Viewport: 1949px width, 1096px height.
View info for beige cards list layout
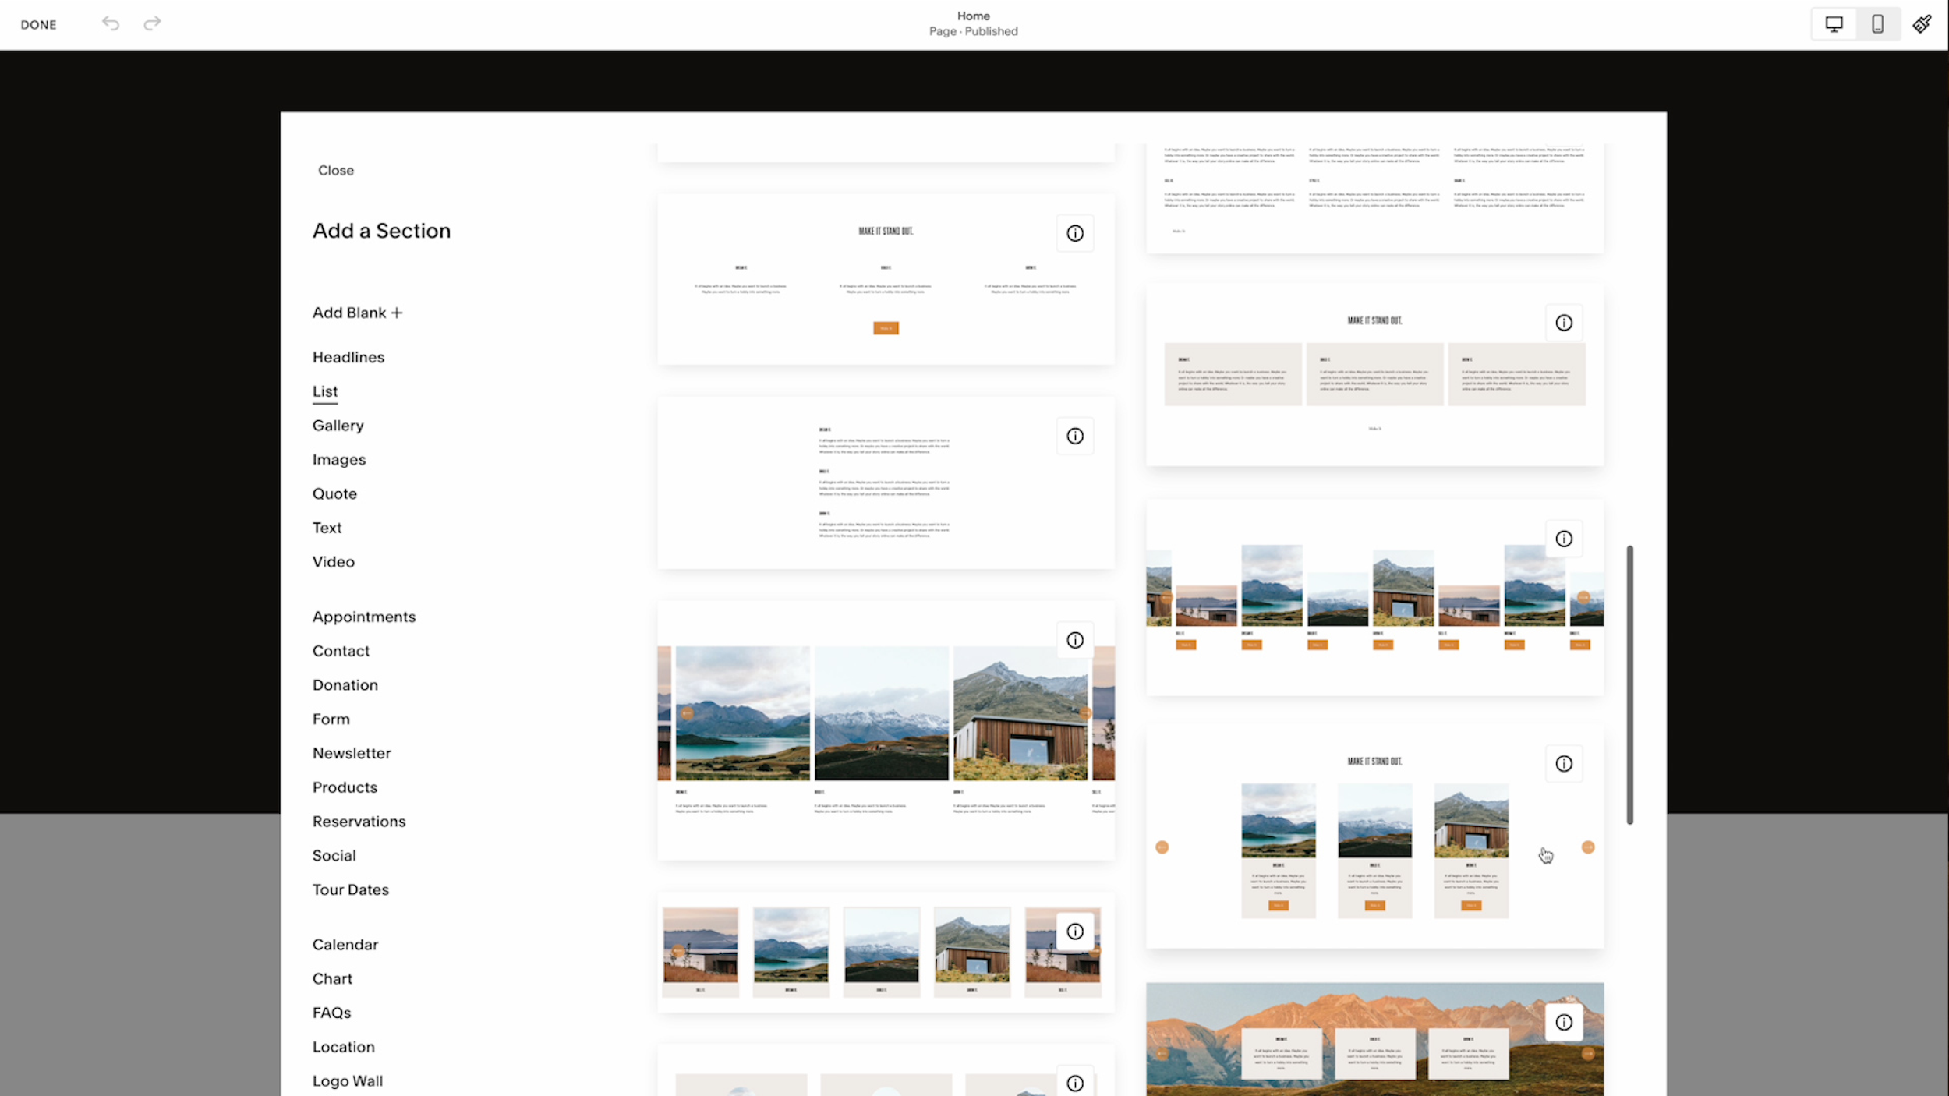point(1564,323)
